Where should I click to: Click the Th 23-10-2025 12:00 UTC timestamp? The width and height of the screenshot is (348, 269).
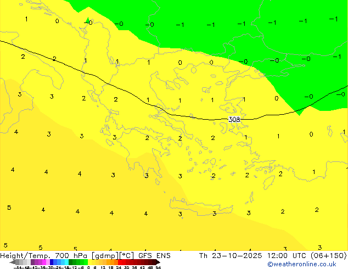tap(253, 256)
